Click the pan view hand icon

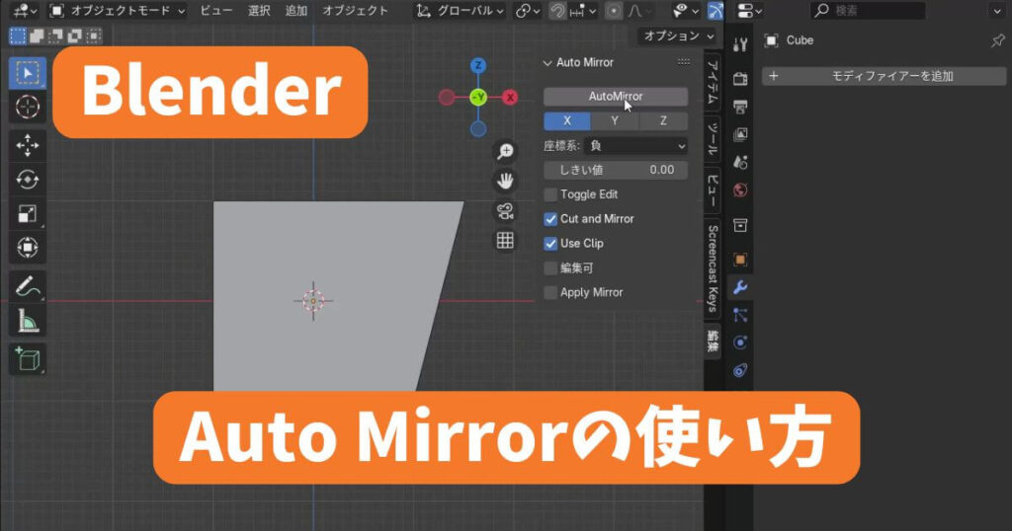click(x=505, y=181)
